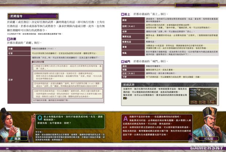Select the topmost row label in 城門 table
Viewport: 226px width, 152px height.
(x=133, y=66)
